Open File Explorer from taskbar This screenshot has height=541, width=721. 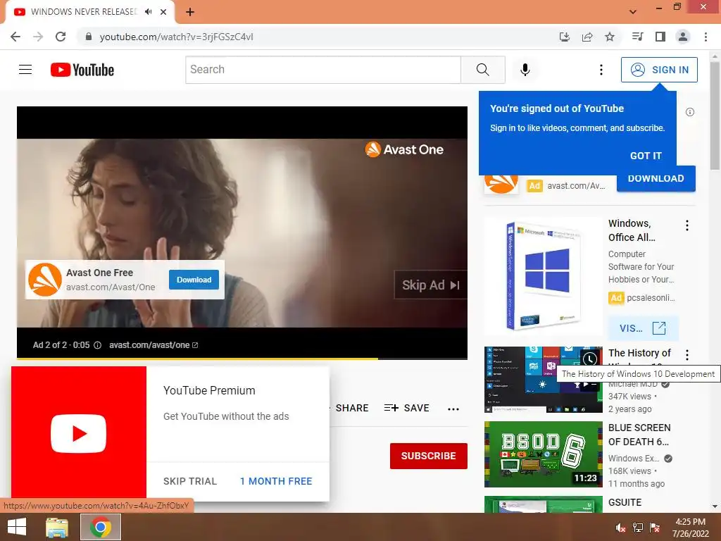click(x=57, y=527)
